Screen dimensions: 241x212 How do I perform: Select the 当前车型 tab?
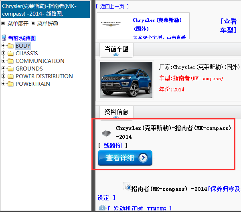click(x=116, y=50)
